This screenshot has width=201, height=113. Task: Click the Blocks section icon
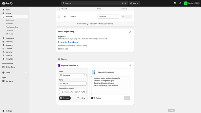(59, 59)
